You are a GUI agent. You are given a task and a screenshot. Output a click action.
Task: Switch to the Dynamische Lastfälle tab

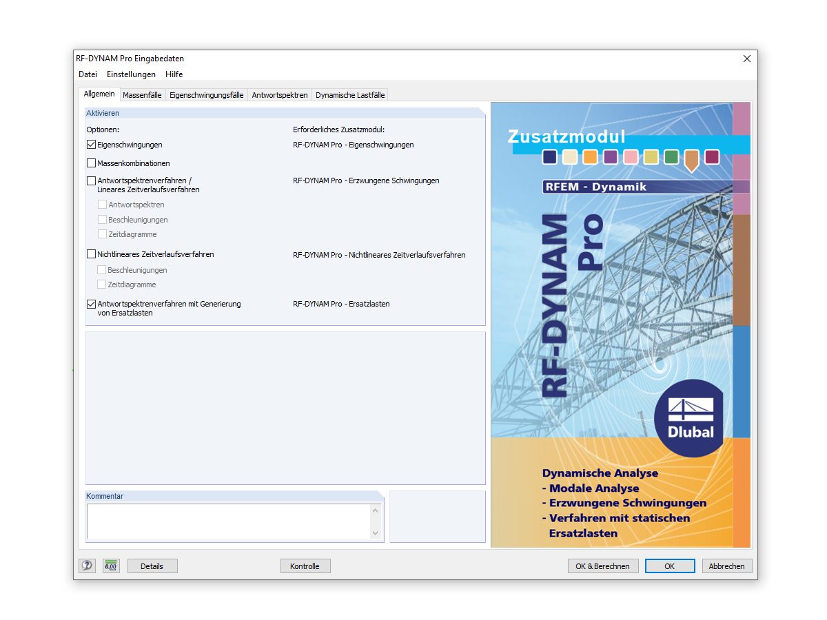coord(350,95)
